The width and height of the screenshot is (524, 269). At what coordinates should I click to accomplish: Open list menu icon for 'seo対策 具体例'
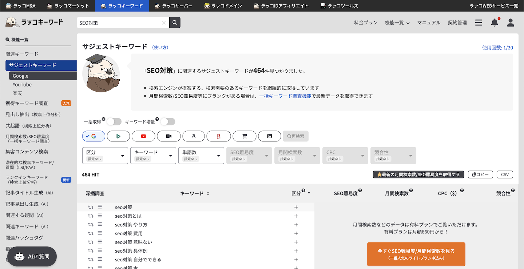(x=100, y=250)
